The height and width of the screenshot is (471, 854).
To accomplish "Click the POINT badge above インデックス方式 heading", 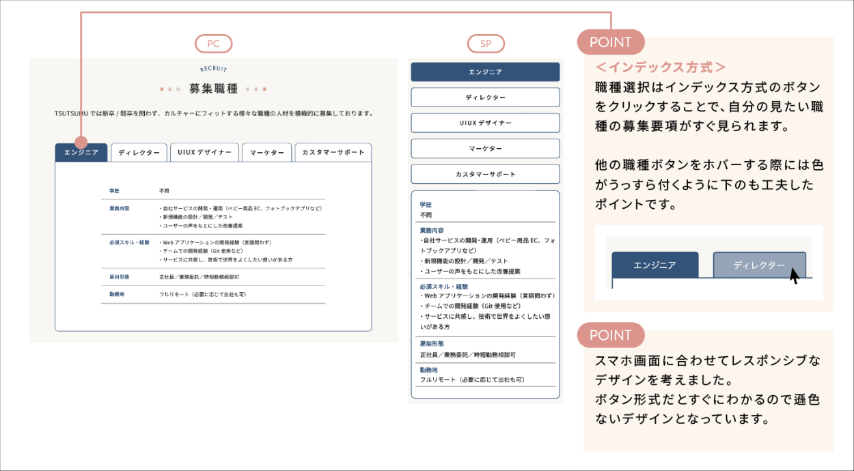I will click(611, 42).
